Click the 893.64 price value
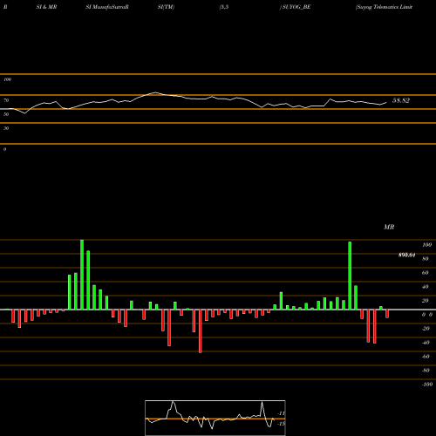This screenshot has width=436, height=436. [406, 255]
